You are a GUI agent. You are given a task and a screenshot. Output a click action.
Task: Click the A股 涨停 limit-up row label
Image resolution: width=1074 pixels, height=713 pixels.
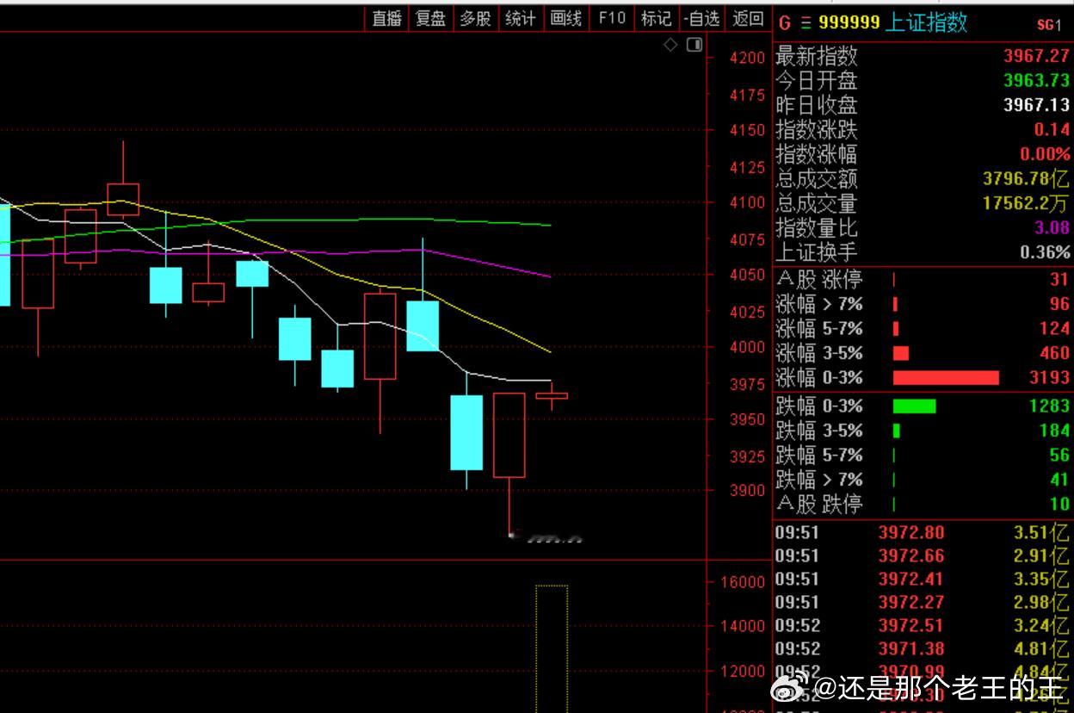[819, 279]
